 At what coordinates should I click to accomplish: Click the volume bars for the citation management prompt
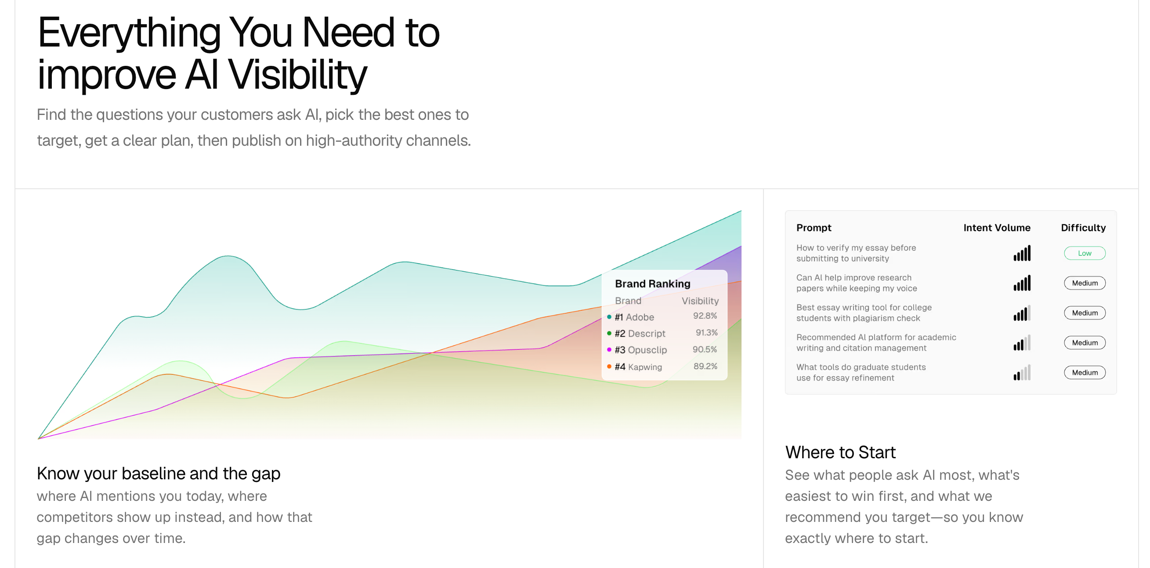coord(1022,343)
